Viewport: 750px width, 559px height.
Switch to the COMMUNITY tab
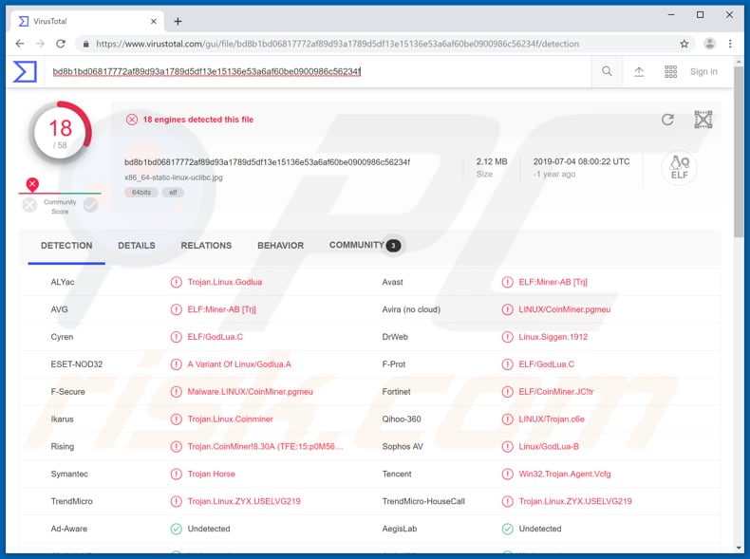[x=365, y=245]
